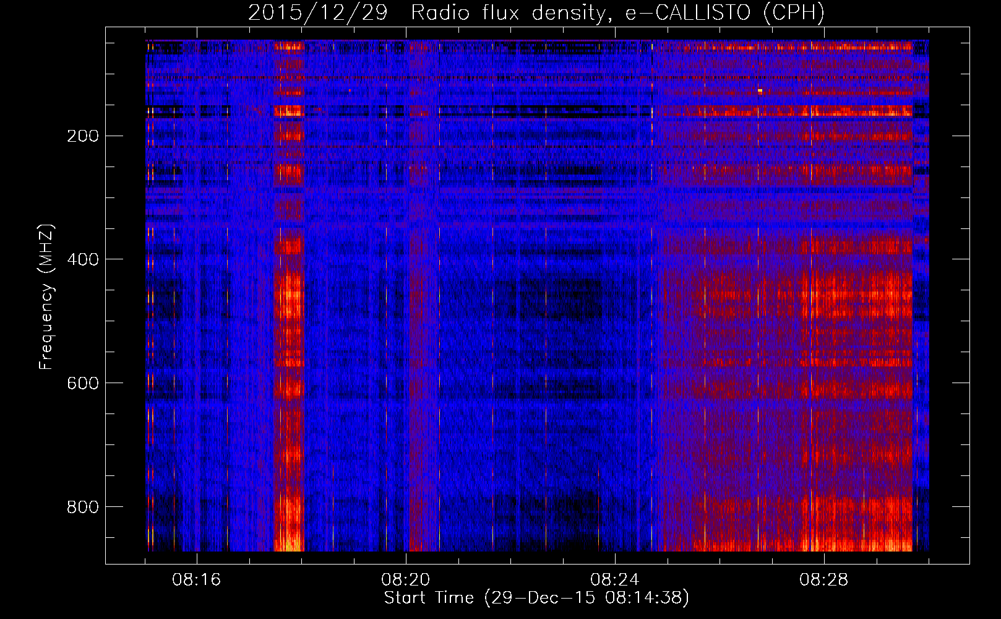Click the 'Start Time (29-Dec-15 08:14:38)' label
Image resolution: width=1001 pixels, height=619 pixels.
(x=536, y=598)
